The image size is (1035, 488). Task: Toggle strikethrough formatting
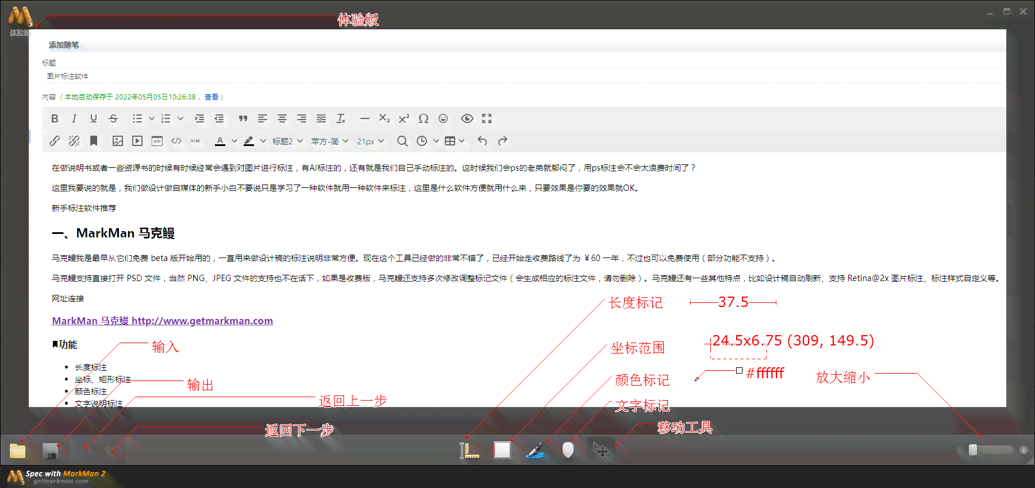click(x=113, y=118)
